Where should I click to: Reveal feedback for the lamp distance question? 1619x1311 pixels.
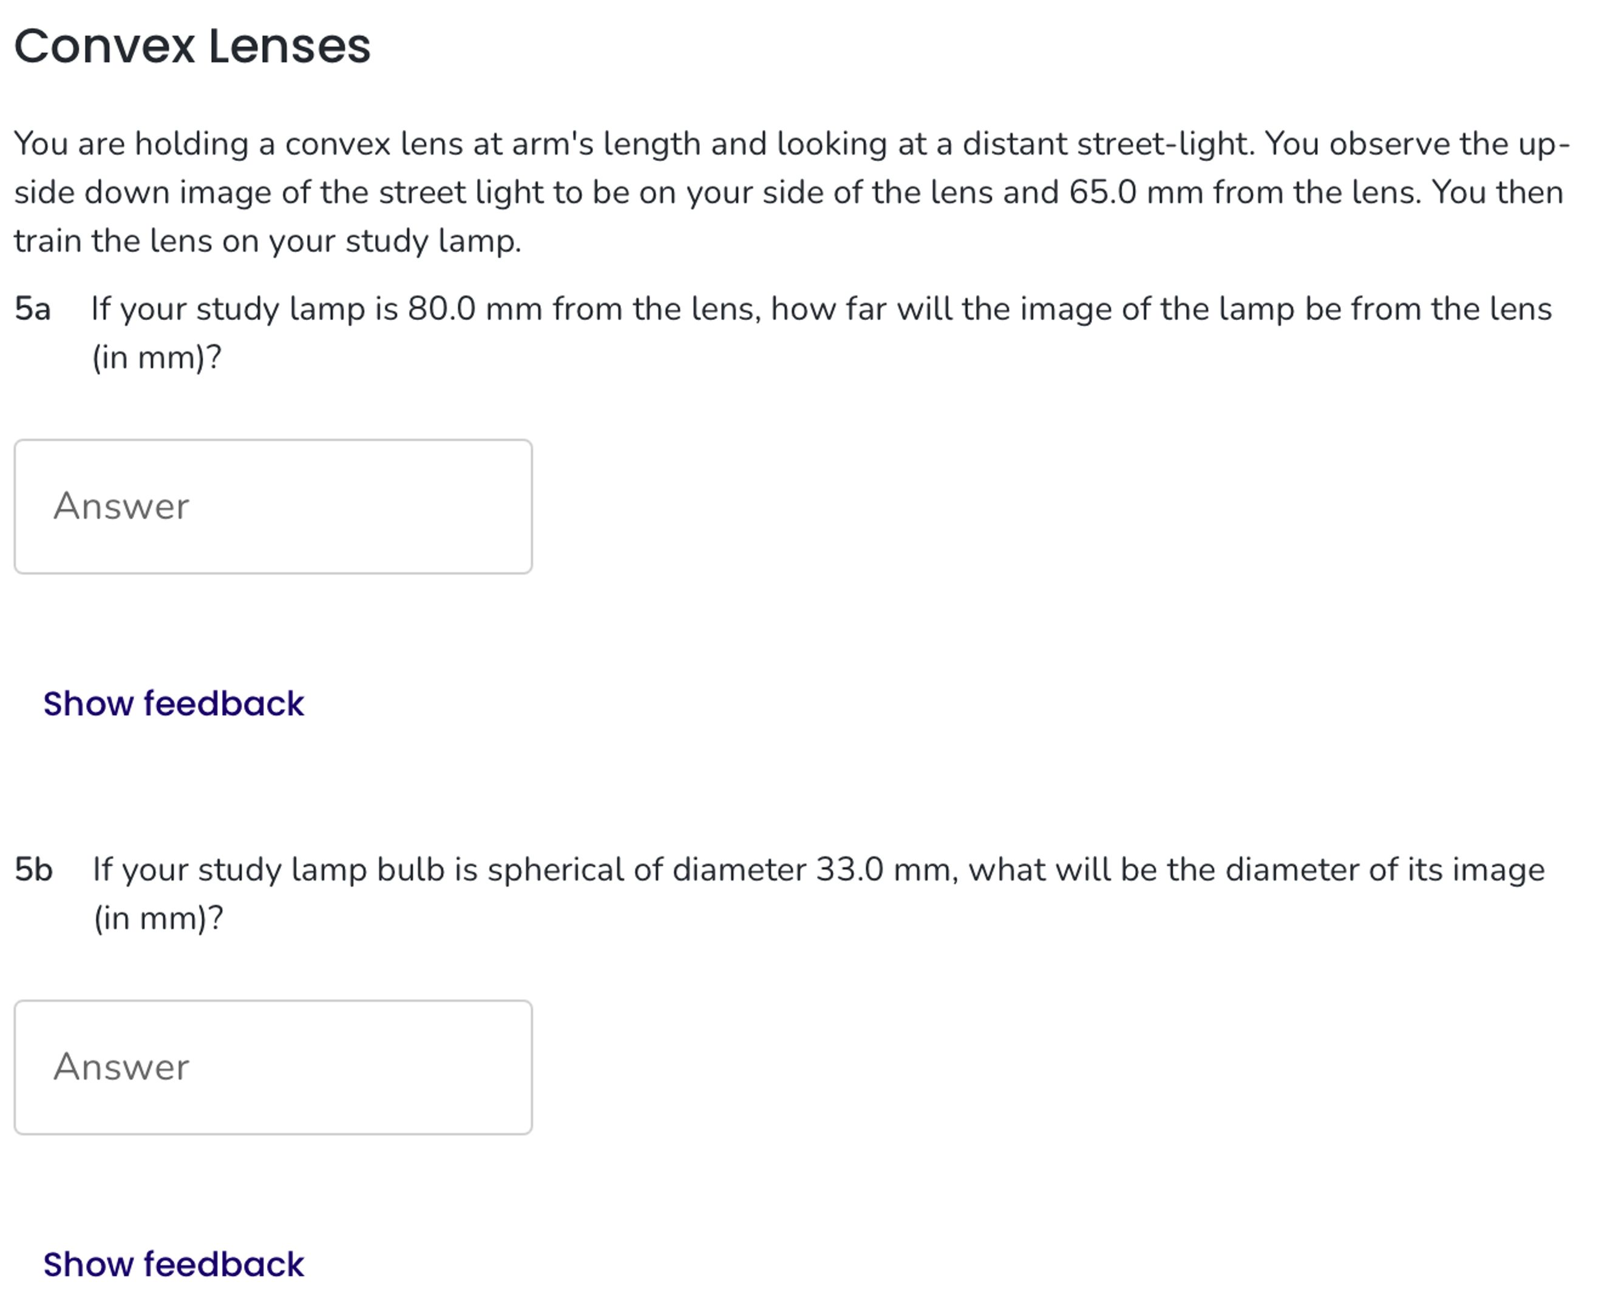click(174, 703)
